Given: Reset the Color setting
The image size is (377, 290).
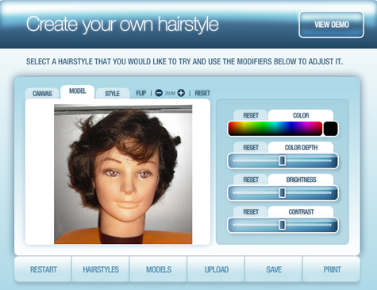Looking at the screenshot, I should (x=251, y=115).
